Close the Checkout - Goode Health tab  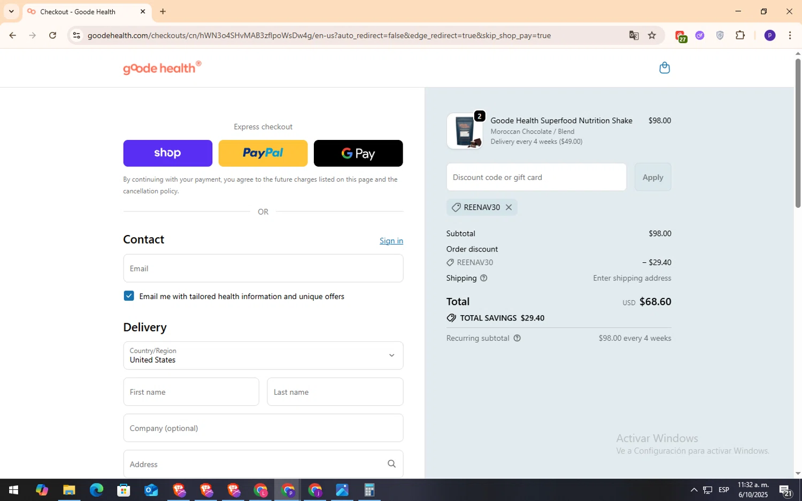[143, 11]
